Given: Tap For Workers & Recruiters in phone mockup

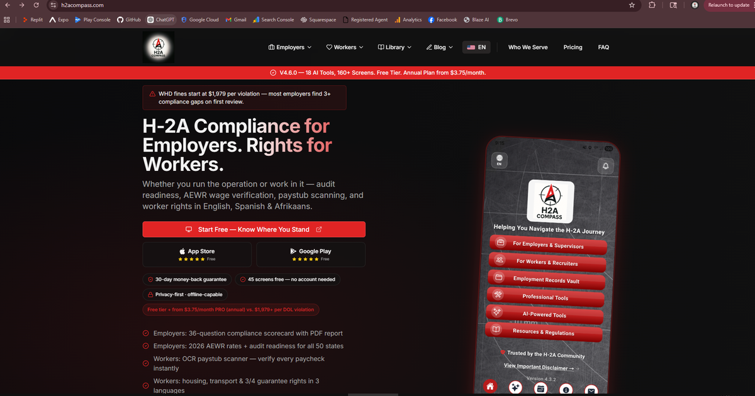Looking at the screenshot, I should point(547,262).
